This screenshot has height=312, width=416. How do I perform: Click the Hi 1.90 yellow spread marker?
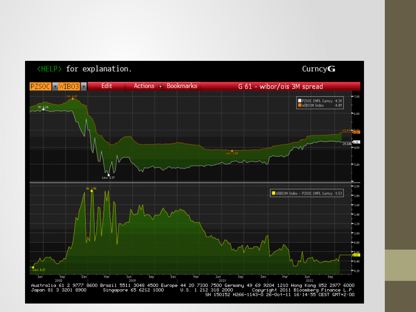[92, 191]
